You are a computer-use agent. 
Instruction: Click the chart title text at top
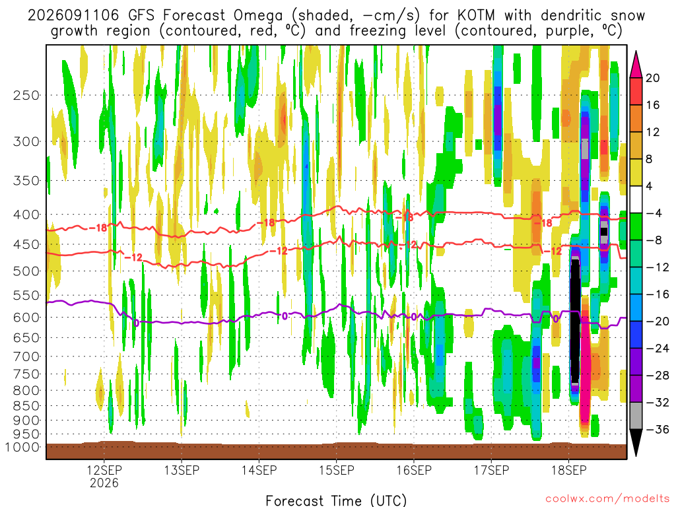pyautogui.click(x=336, y=23)
